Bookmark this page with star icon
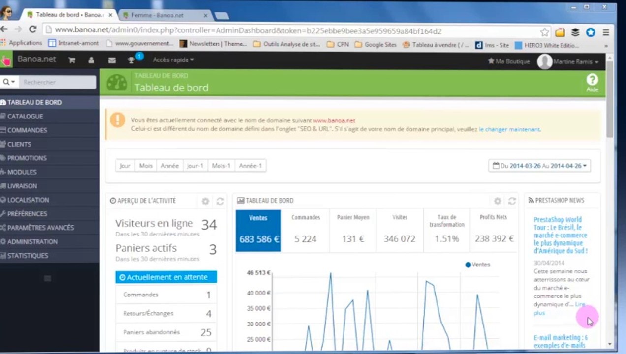Image resolution: width=626 pixels, height=354 pixels. click(x=544, y=32)
